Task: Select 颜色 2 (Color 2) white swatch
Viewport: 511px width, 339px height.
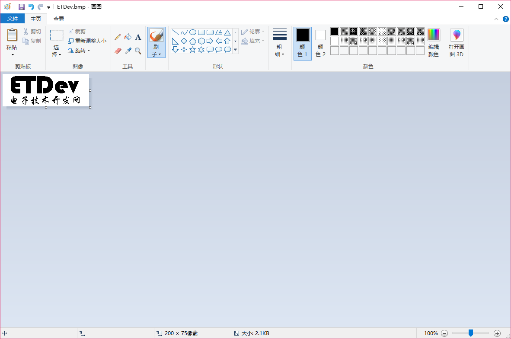Action: [x=321, y=43]
